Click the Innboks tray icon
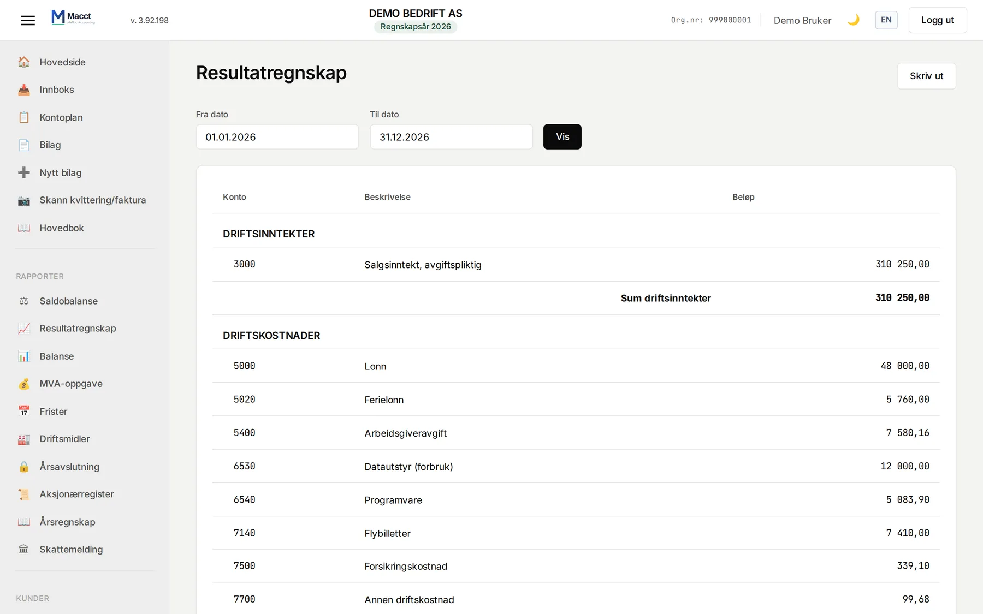983x614 pixels. (x=24, y=90)
